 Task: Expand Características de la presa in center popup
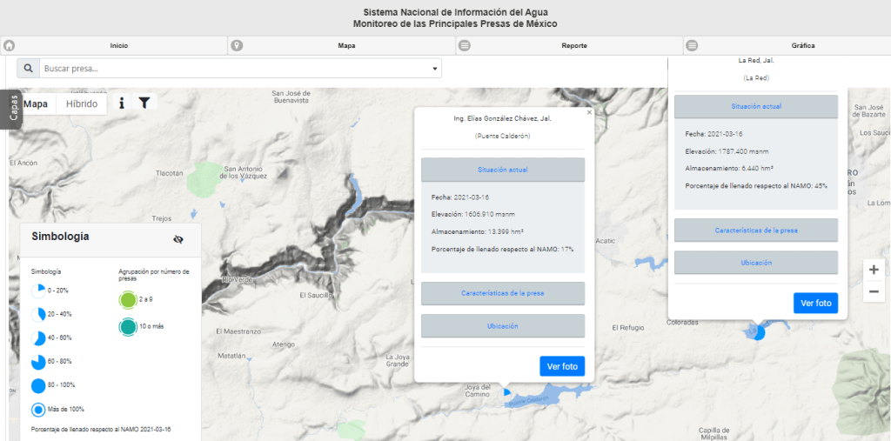[x=503, y=293]
